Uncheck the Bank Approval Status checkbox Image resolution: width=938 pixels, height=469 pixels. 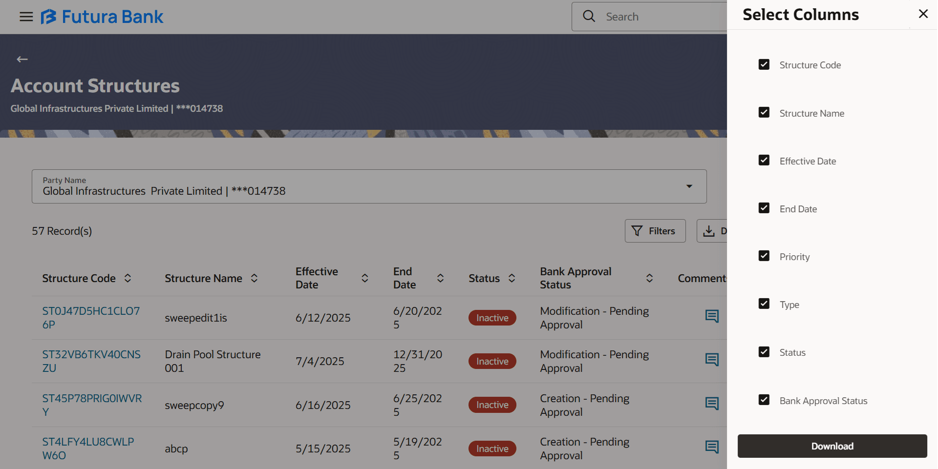[764, 400]
